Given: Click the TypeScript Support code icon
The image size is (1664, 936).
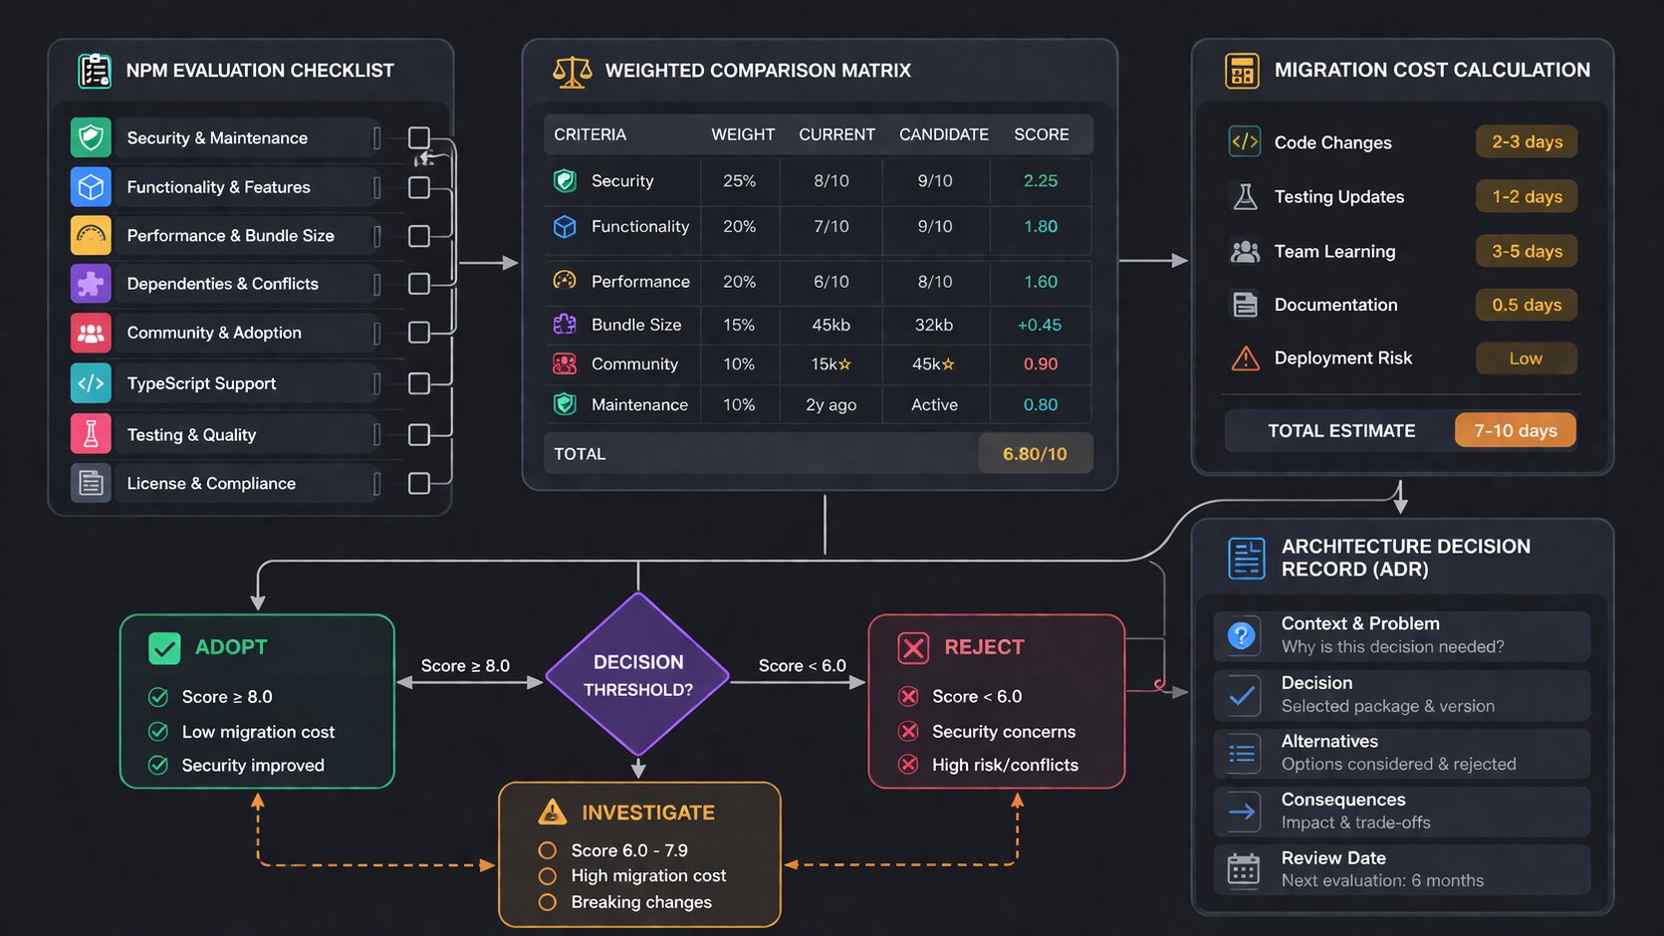Looking at the screenshot, I should (x=91, y=382).
